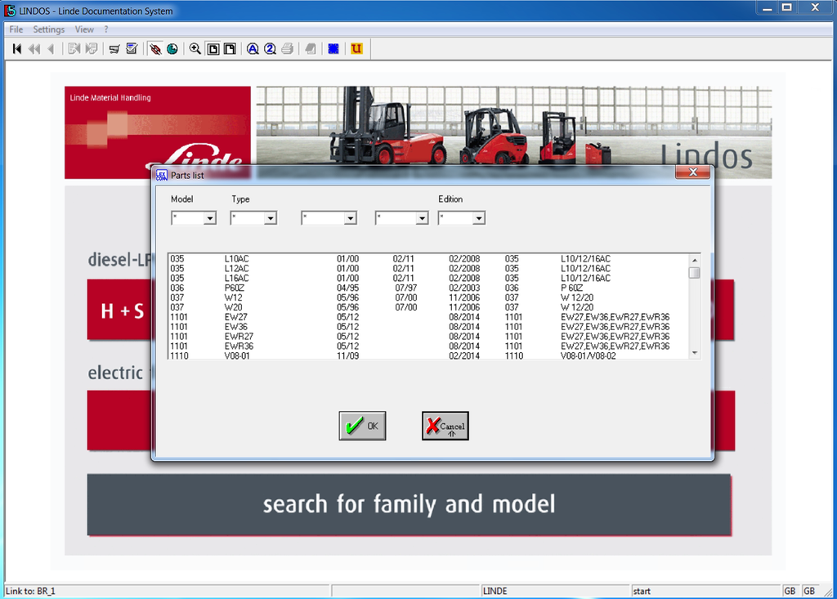
Task: Click the first GB status bar indicator
Action: pyautogui.click(x=790, y=591)
